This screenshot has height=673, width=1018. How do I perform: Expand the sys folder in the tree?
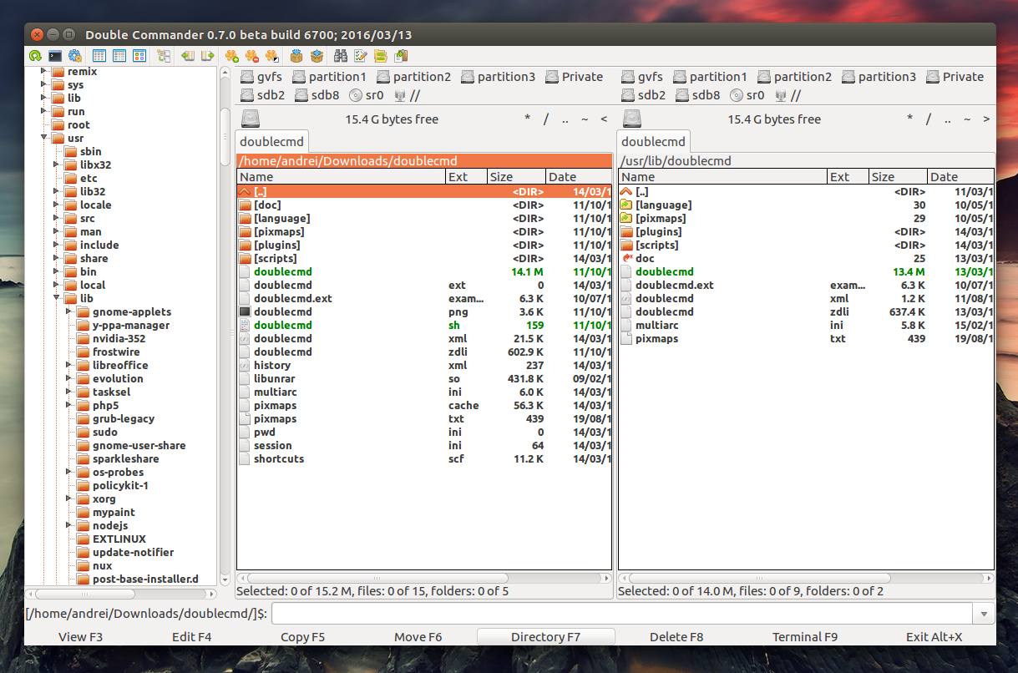tap(43, 85)
